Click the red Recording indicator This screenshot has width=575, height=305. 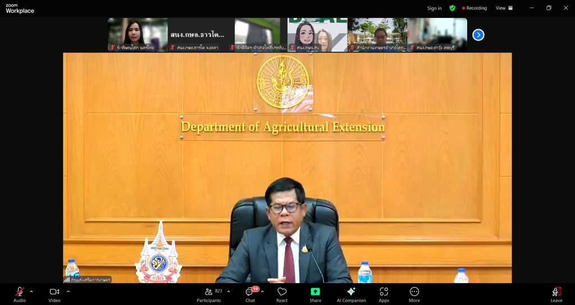coord(474,8)
